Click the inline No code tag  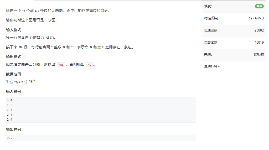point(89,65)
